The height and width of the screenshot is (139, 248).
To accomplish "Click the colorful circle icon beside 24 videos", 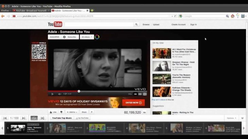I will [x=97, y=37].
